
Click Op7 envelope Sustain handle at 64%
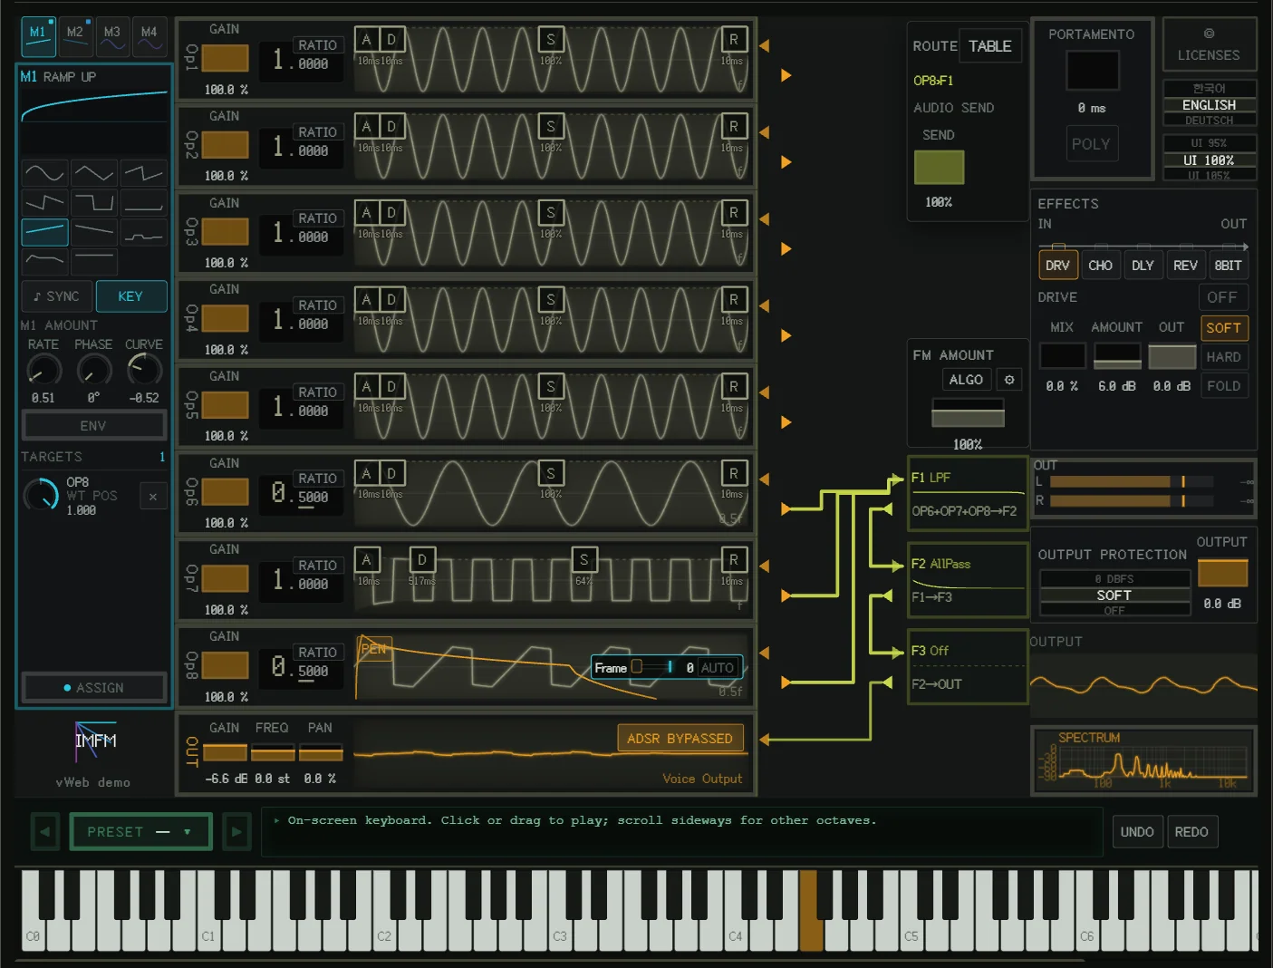[583, 559]
